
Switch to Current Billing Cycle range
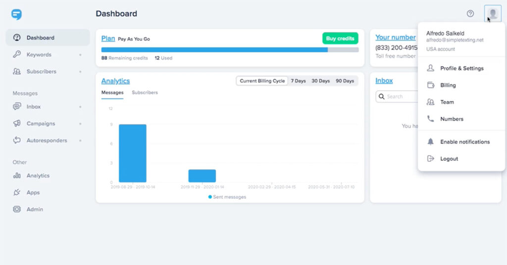262,81
